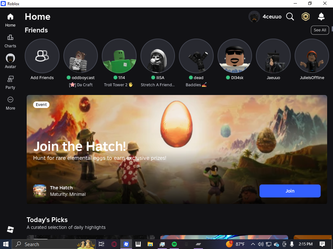
Task: Open piano keys app in taskbar
Action: coord(138,244)
